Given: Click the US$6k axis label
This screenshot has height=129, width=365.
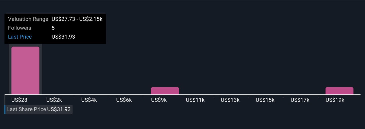Looking at the screenshot, I should tap(124, 100).
